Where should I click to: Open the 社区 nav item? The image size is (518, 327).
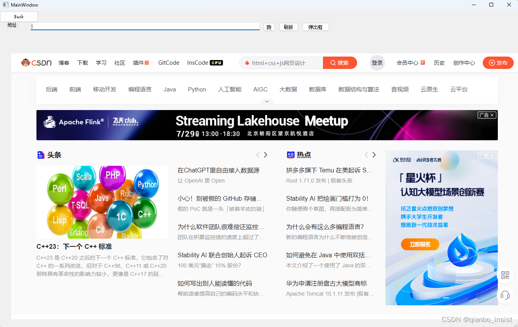coord(120,63)
